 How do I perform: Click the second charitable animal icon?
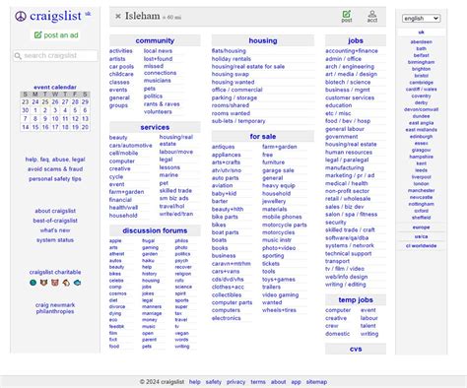(x=43, y=283)
